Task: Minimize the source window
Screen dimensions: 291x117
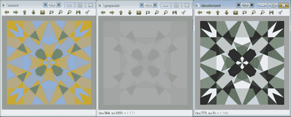Action: (x=70, y=5)
